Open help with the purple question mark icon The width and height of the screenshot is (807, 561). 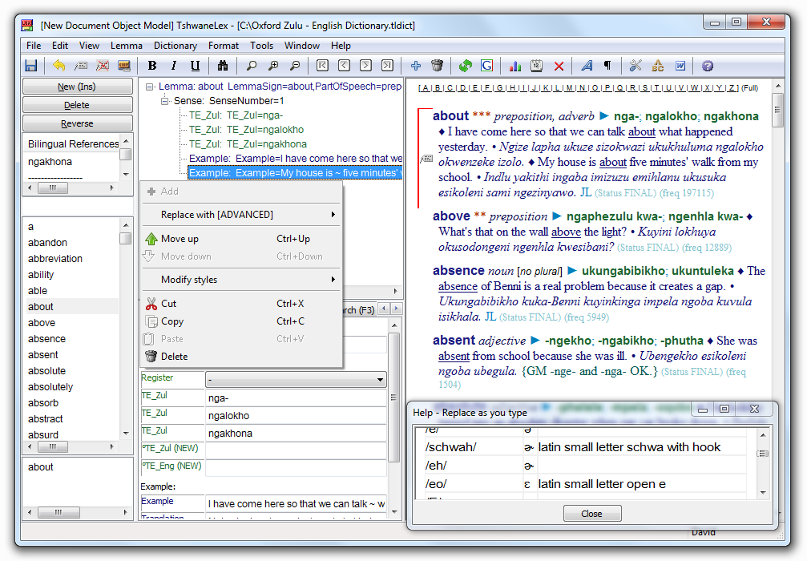pos(708,66)
